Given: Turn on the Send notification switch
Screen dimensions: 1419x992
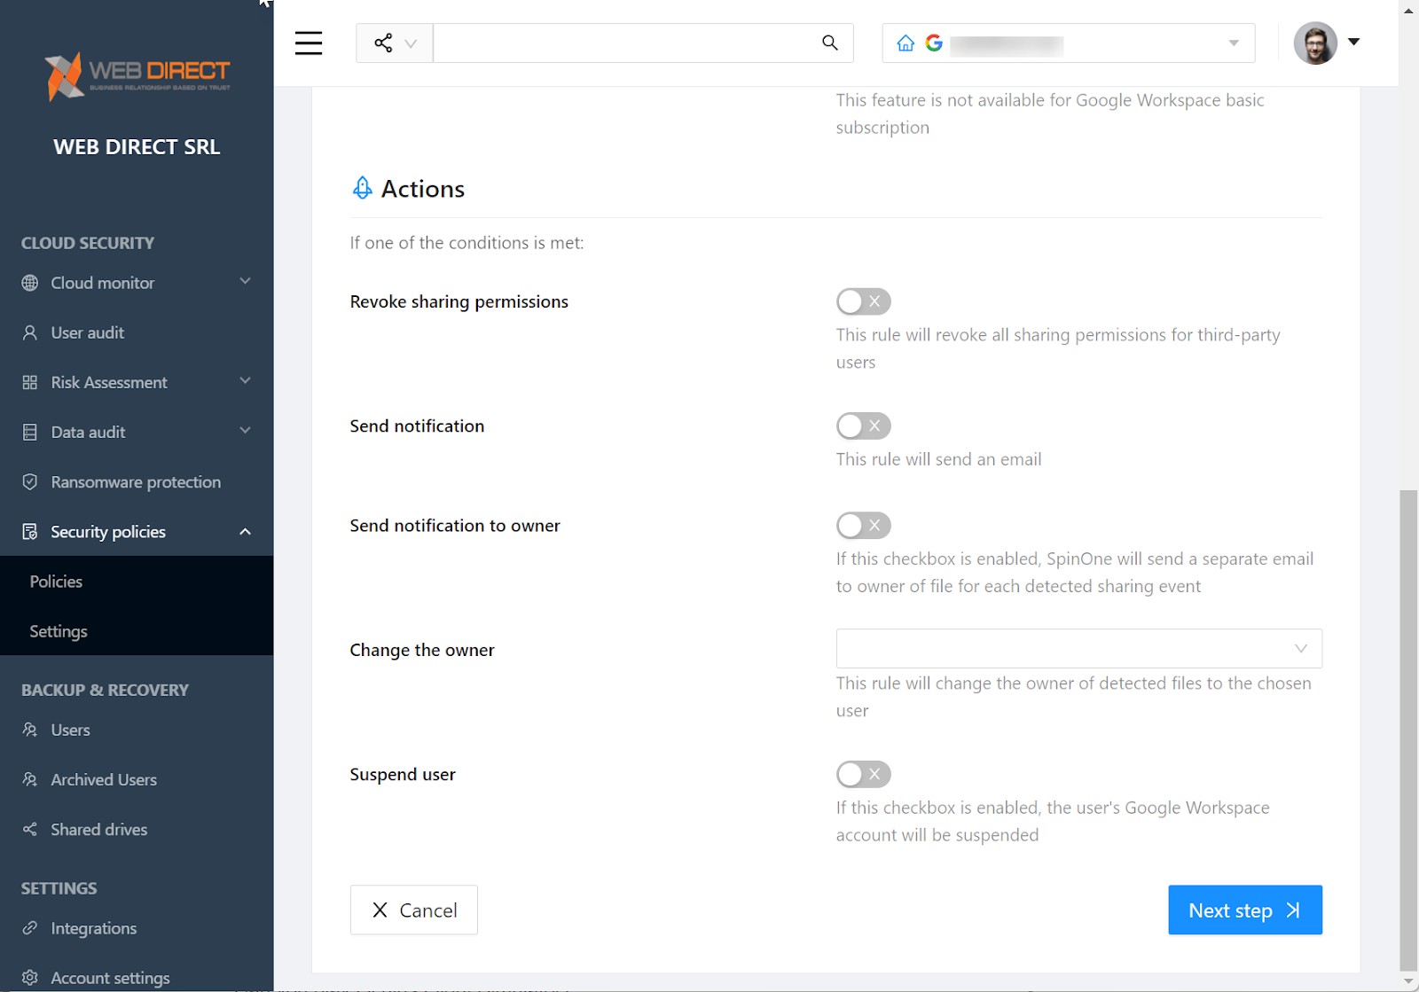Looking at the screenshot, I should click(x=862, y=426).
